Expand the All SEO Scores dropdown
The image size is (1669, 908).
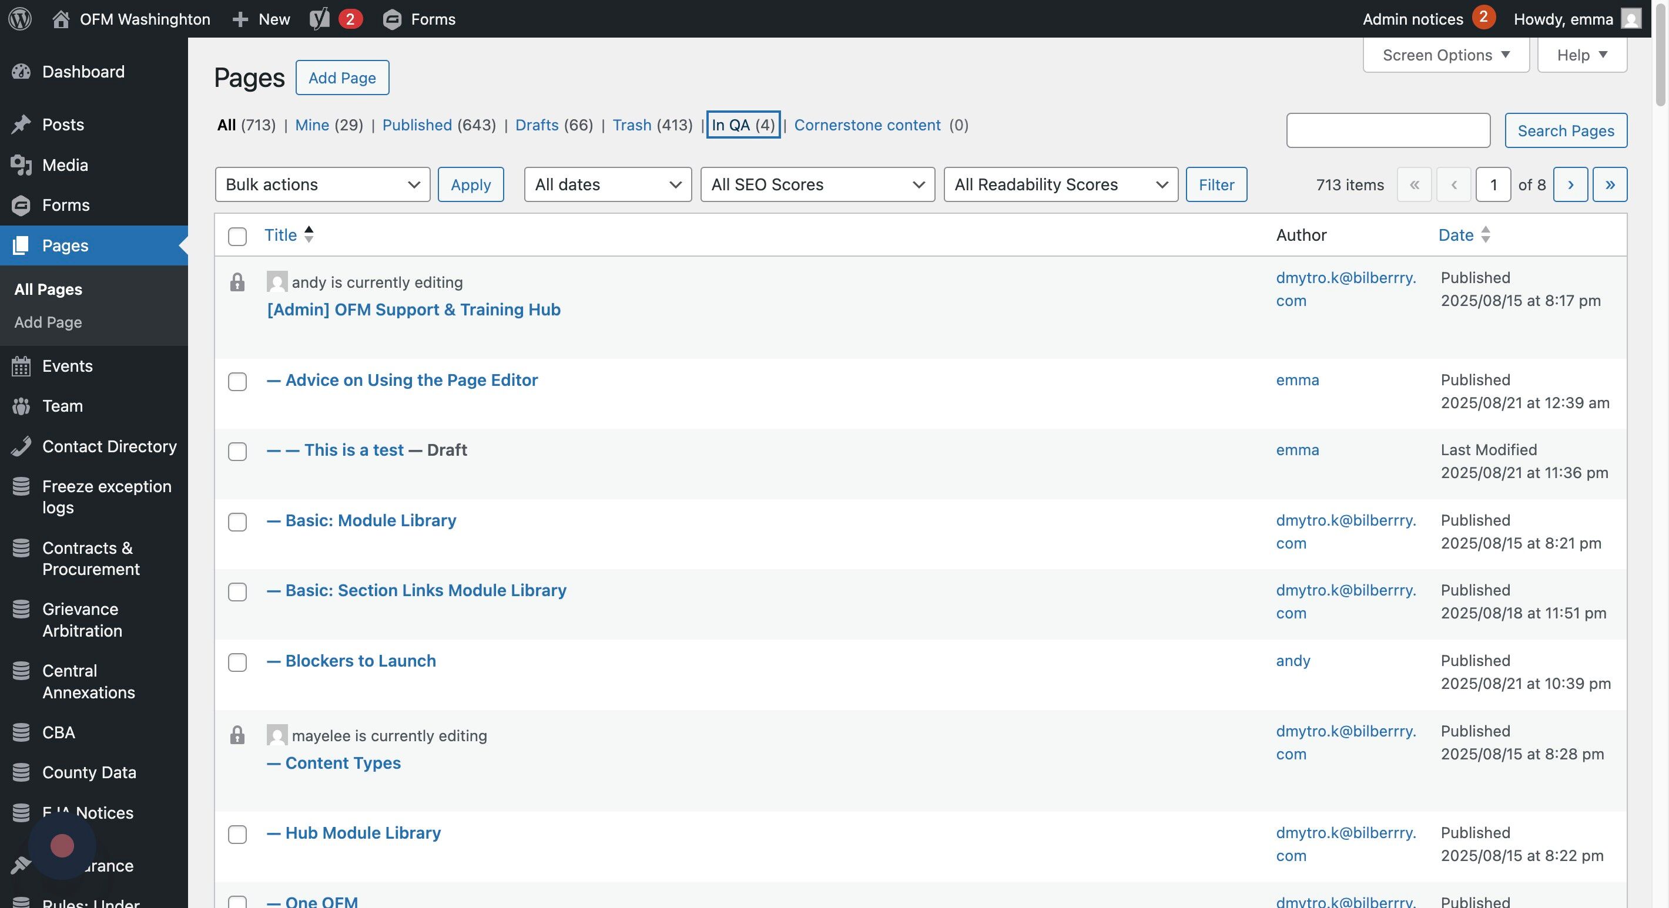(x=817, y=184)
